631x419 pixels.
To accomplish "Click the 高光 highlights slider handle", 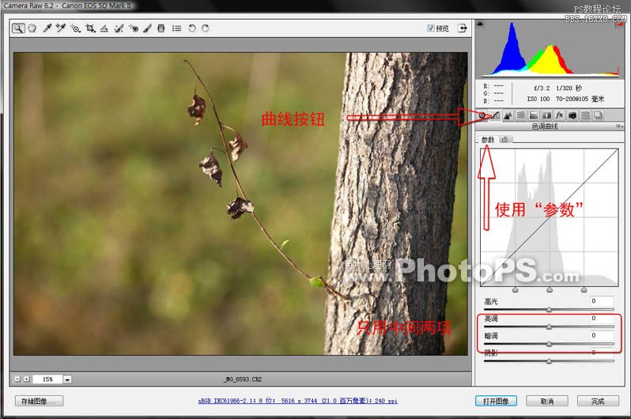I will point(549,310).
